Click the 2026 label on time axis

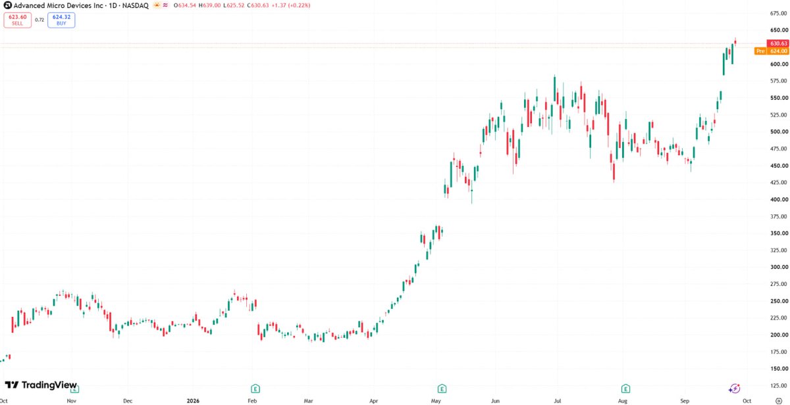pyautogui.click(x=193, y=400)
